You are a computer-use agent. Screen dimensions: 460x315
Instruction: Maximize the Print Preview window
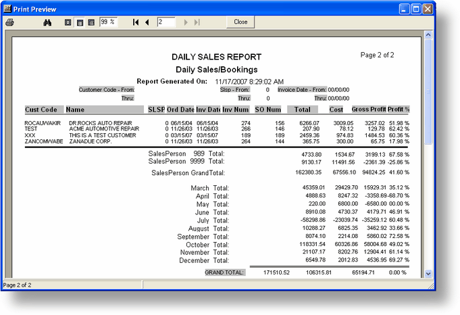416,9
